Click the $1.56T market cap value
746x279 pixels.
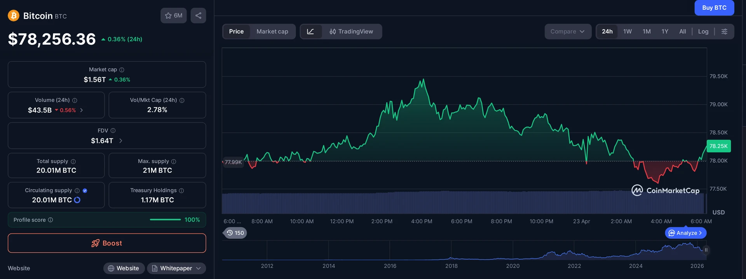(95, 80)
